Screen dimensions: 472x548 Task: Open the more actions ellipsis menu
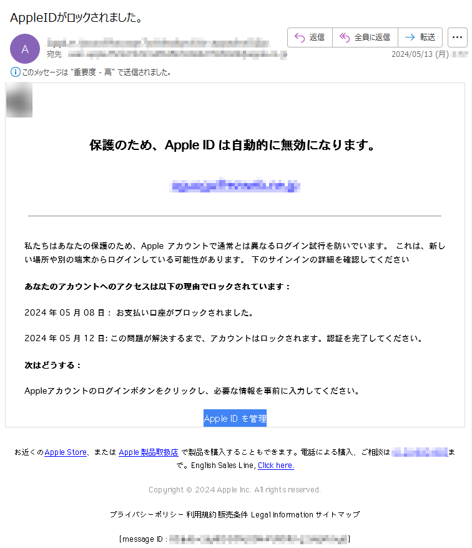[x=458, y=37]
